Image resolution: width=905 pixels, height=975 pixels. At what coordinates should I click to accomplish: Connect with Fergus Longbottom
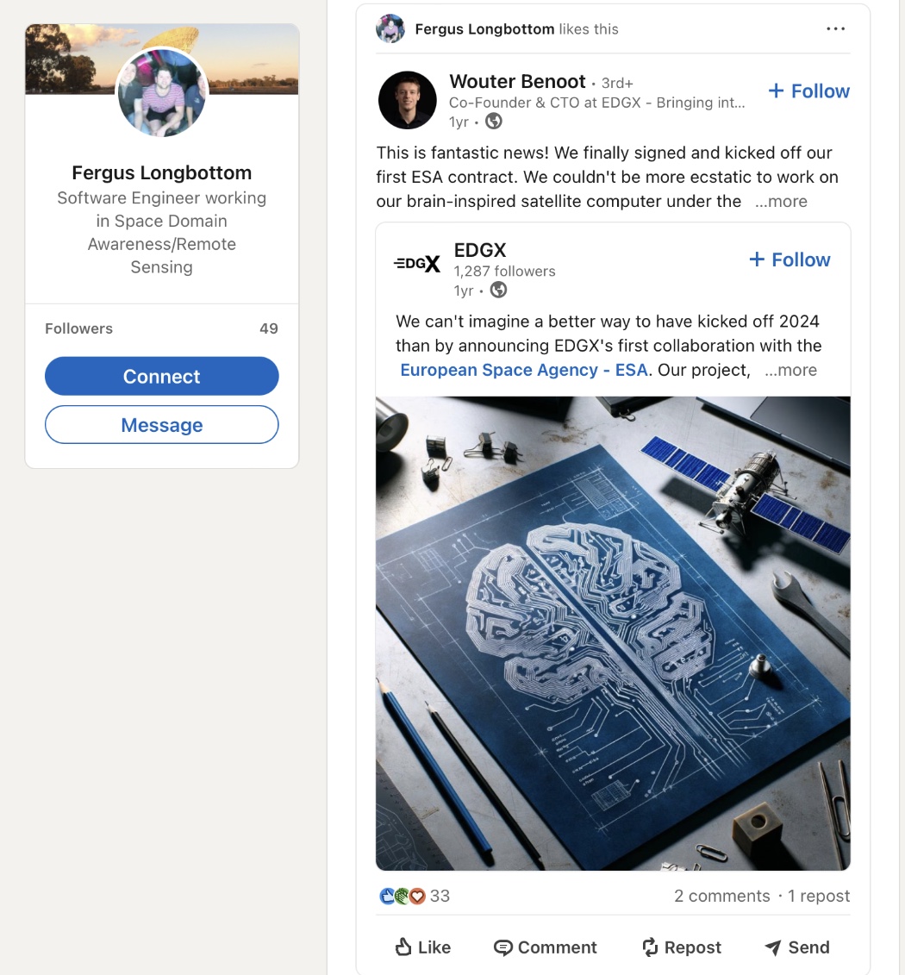[x=162, y=377]
